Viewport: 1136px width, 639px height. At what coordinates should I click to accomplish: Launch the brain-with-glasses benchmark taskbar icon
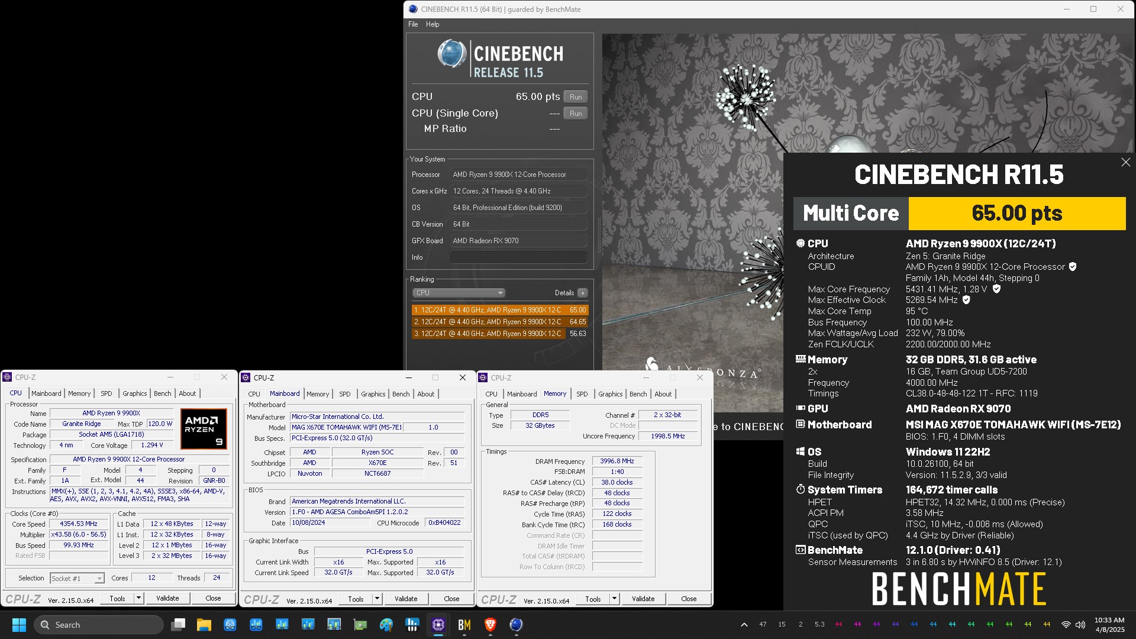coord(230,625)
